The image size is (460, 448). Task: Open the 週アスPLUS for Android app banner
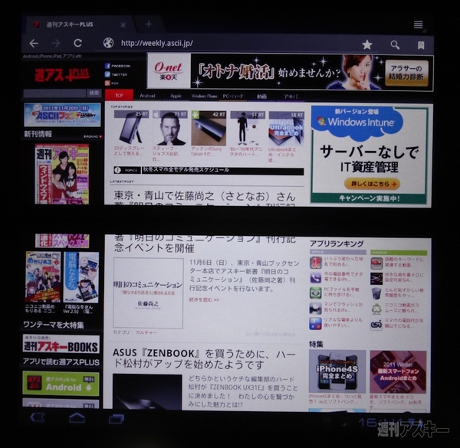pos(61,384)
